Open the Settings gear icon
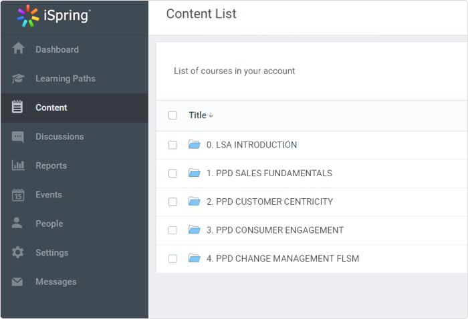Screen dimensions: 468x319 18,252
